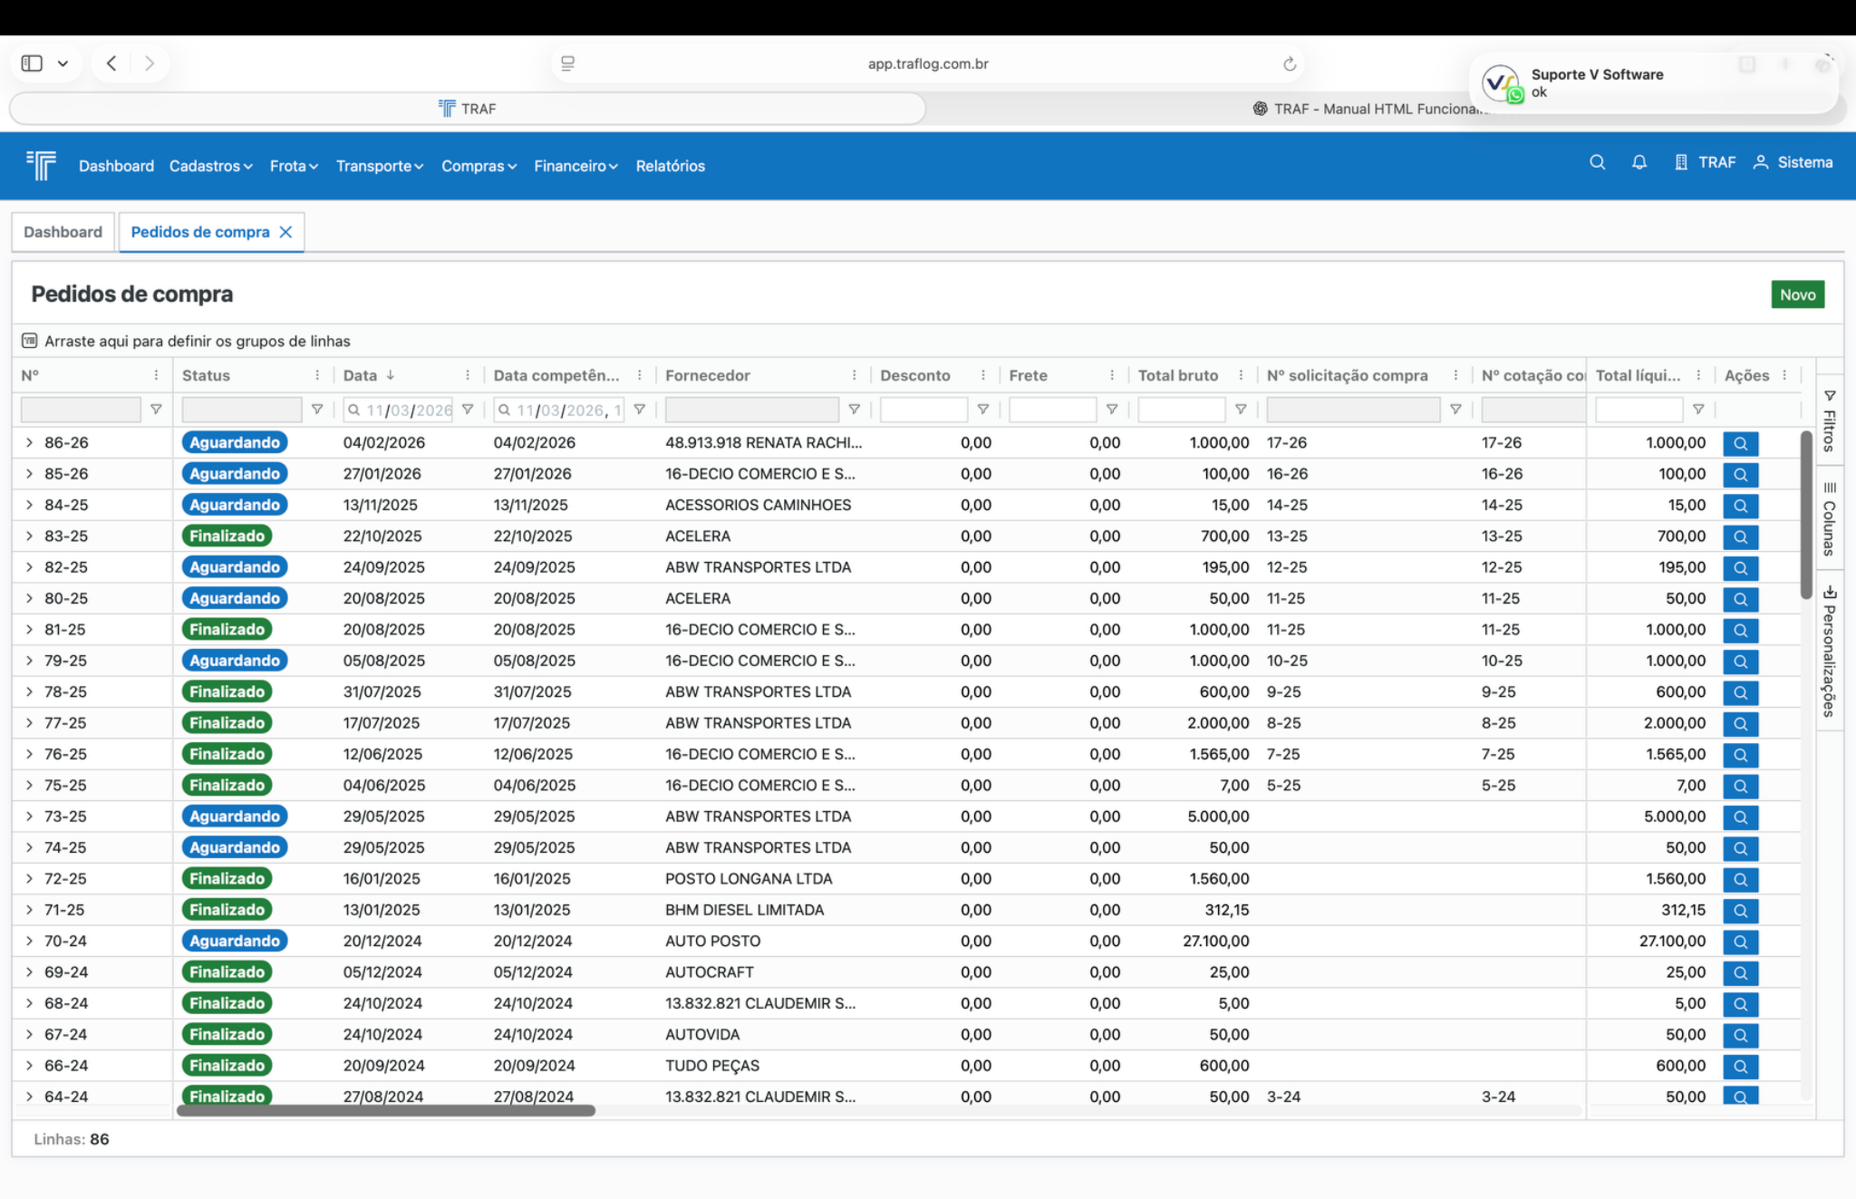Viewport: 1856px width, 1199px height.
Task: Toggle the Personalizações side panel
Action: click(1829, 651)
